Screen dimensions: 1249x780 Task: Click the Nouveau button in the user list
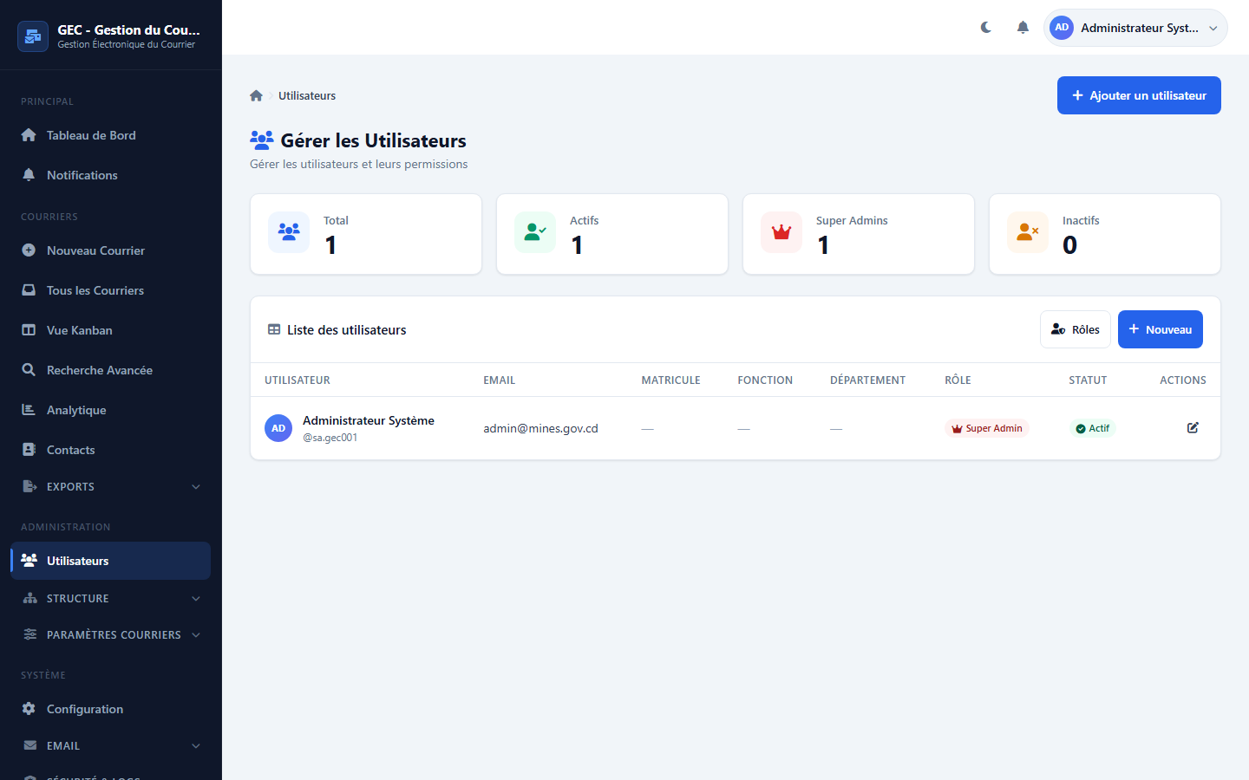pos(1160,329)
